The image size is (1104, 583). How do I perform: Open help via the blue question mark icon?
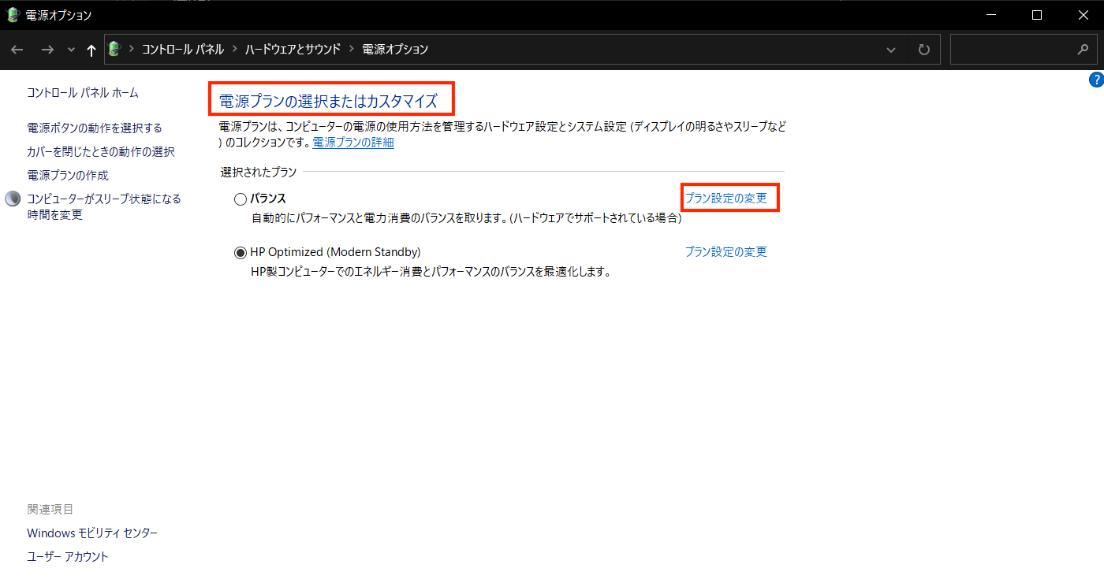pos(1096,79)
